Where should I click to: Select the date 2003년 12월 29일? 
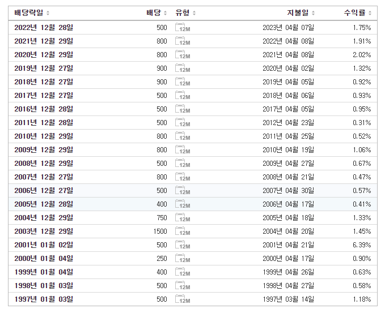44,231
